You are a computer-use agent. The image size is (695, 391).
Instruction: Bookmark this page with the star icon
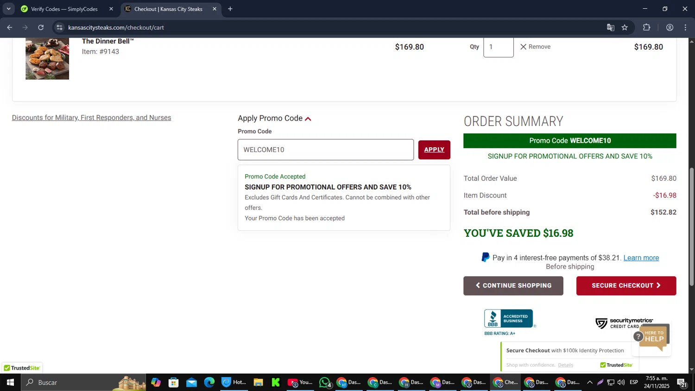[625, 27]
